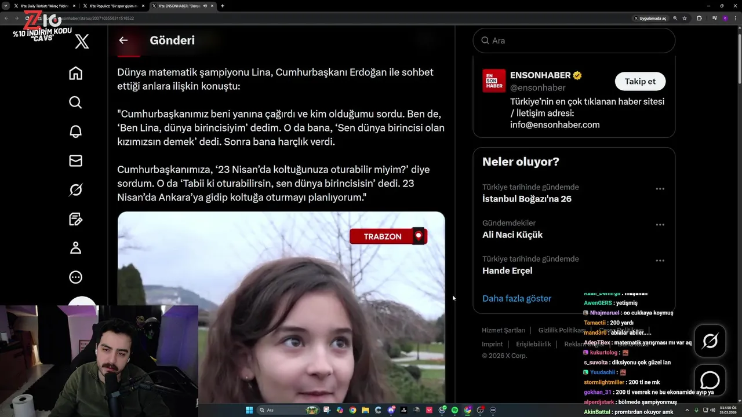The image size is (742, 417).
Task: Close the Daily Türkist tab
Action: 74,6
